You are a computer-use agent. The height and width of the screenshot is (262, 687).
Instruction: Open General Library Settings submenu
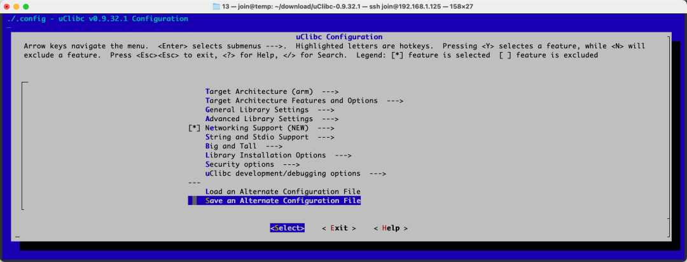270,110
